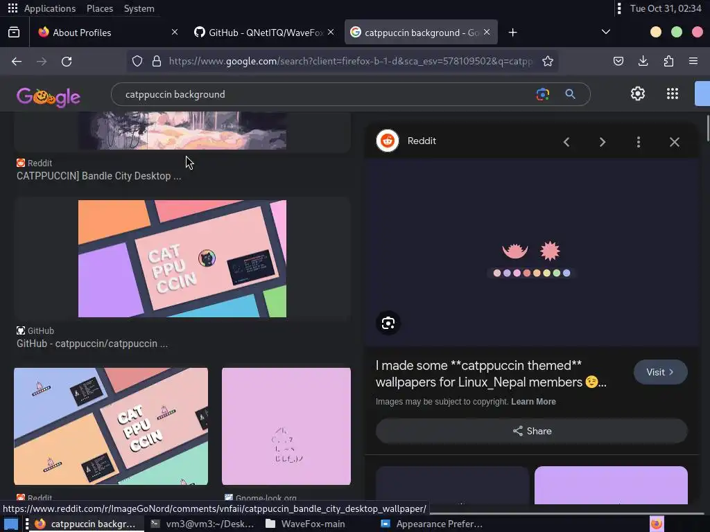Bookmark this page with star icon

[x=548, y=61]
